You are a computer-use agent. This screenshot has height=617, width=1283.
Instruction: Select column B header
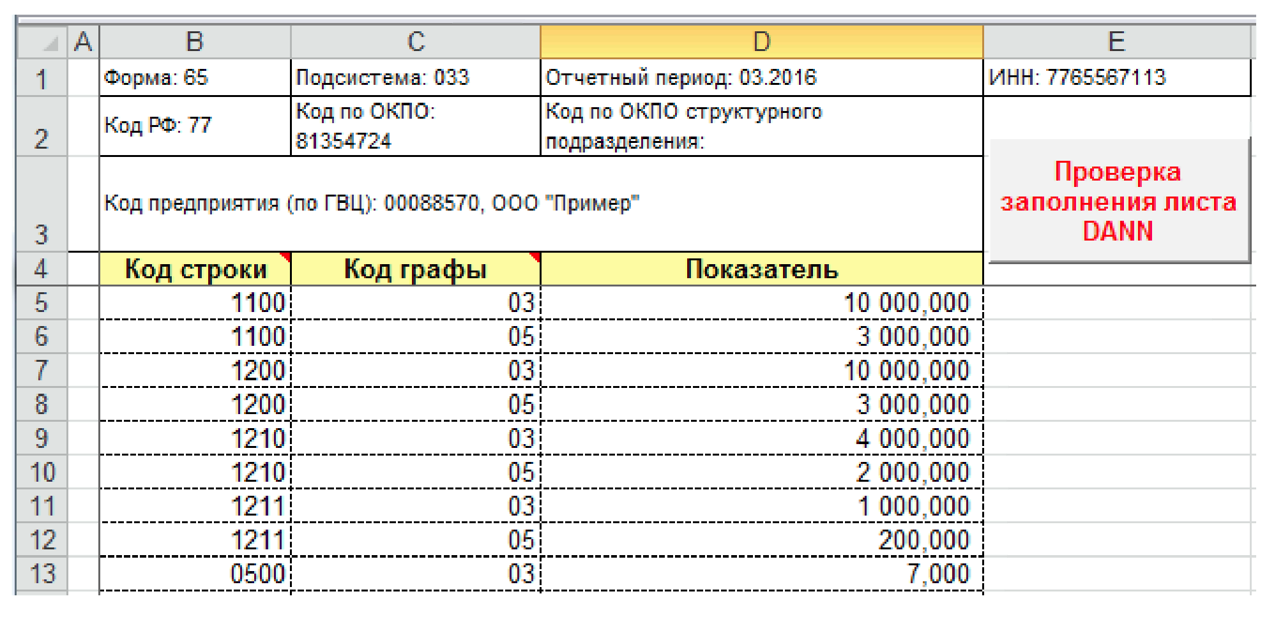pos(195,42)
